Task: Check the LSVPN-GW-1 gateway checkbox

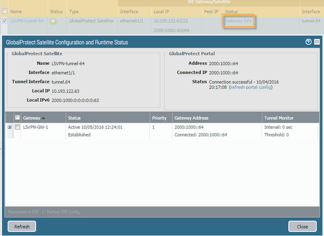Action: tap(17, 127)
